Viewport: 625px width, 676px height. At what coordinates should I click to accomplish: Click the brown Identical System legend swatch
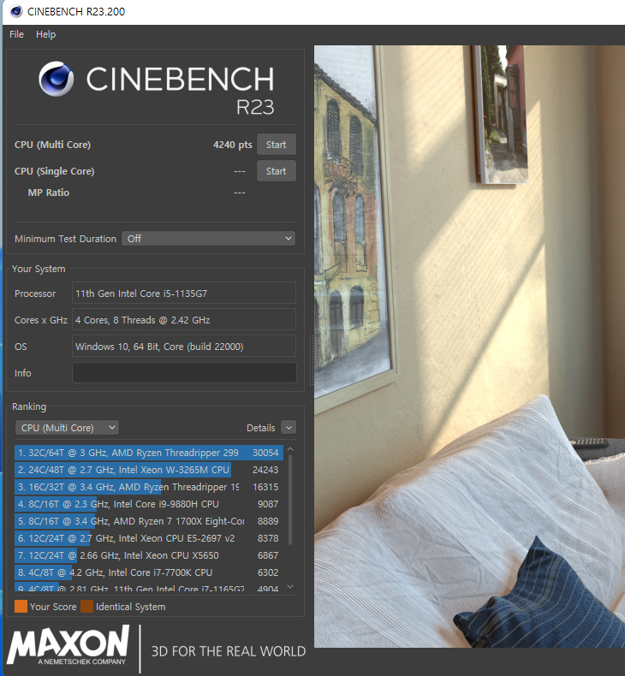(x=86, y=607)
